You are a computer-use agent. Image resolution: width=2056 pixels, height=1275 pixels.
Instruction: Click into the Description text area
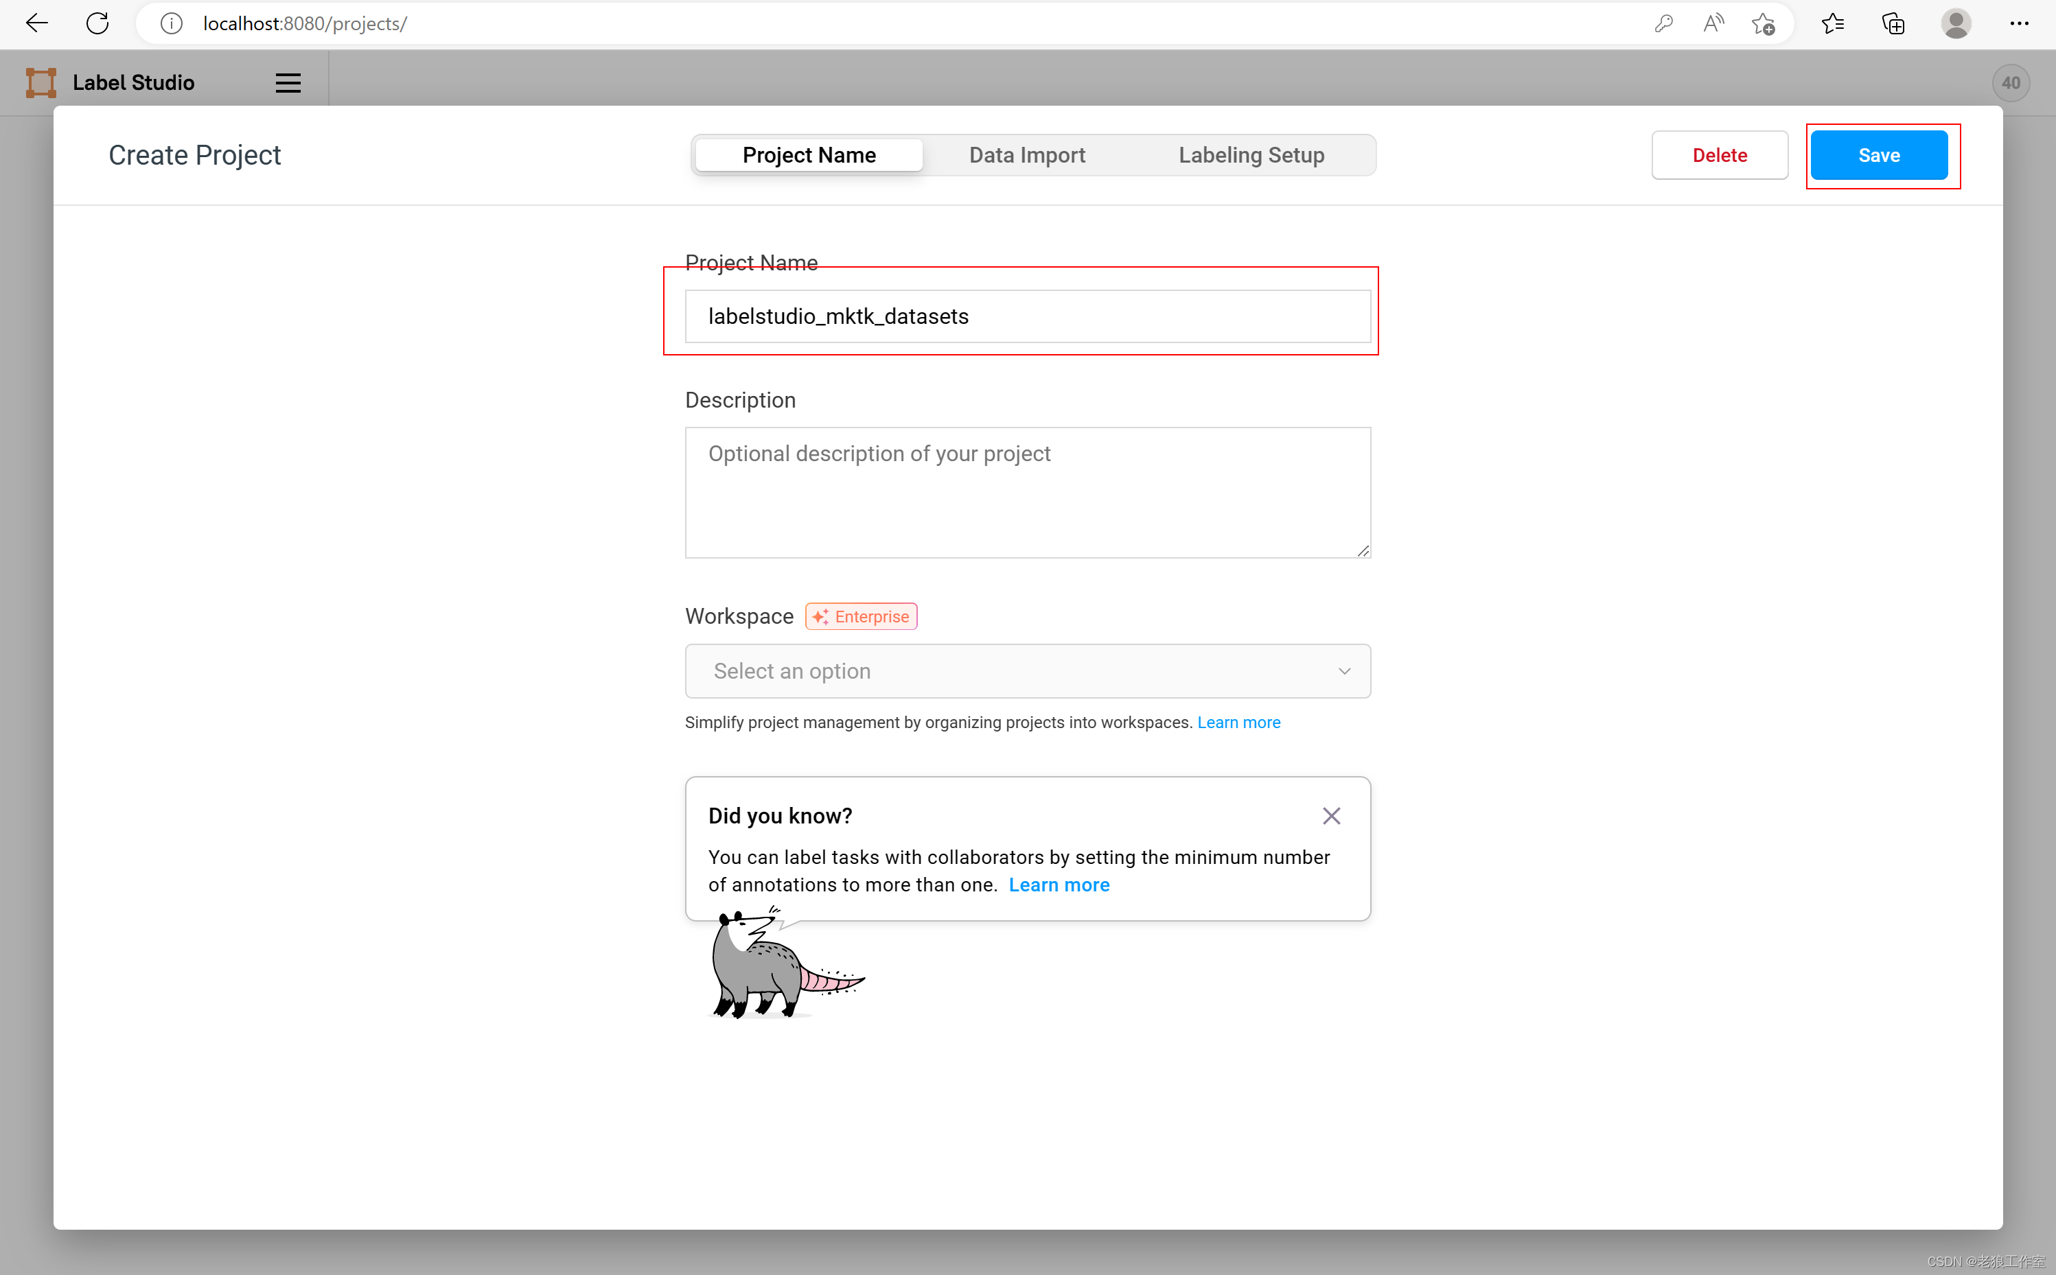1026,493
